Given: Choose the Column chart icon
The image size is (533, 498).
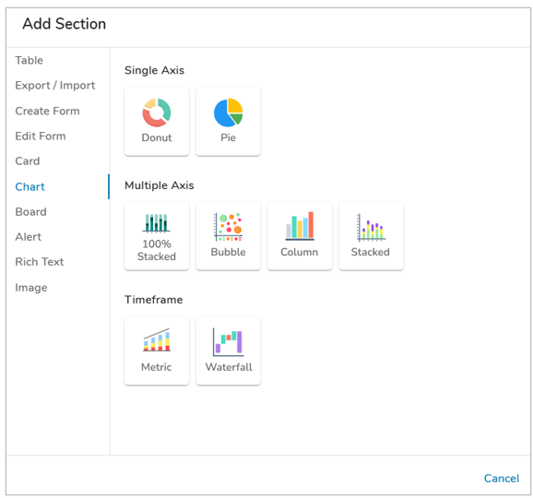Looking at the screenshot, I should (300, 226).
